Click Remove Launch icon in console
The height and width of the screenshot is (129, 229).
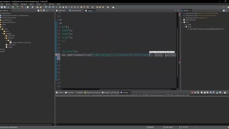(x=195, y=92)
